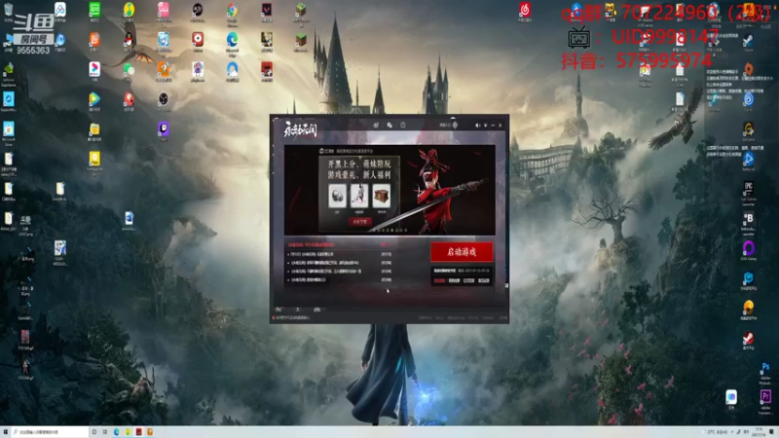779x438 pixels.
Task: Open the NetEase Cloud Music red shortcut
Action: coord(525,12)
